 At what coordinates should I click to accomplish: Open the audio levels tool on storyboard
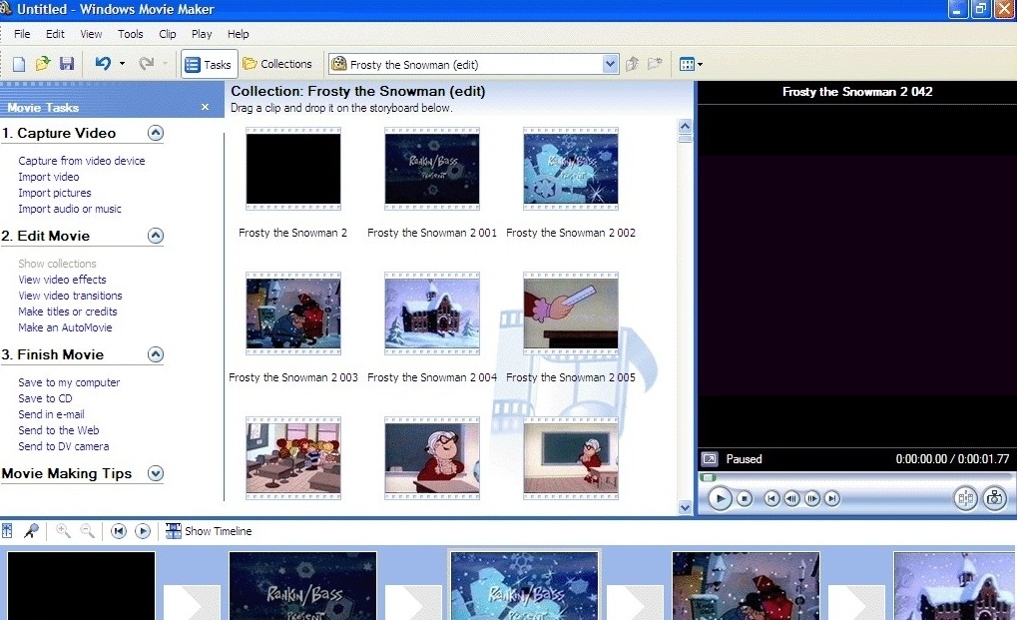click(7, 531)
